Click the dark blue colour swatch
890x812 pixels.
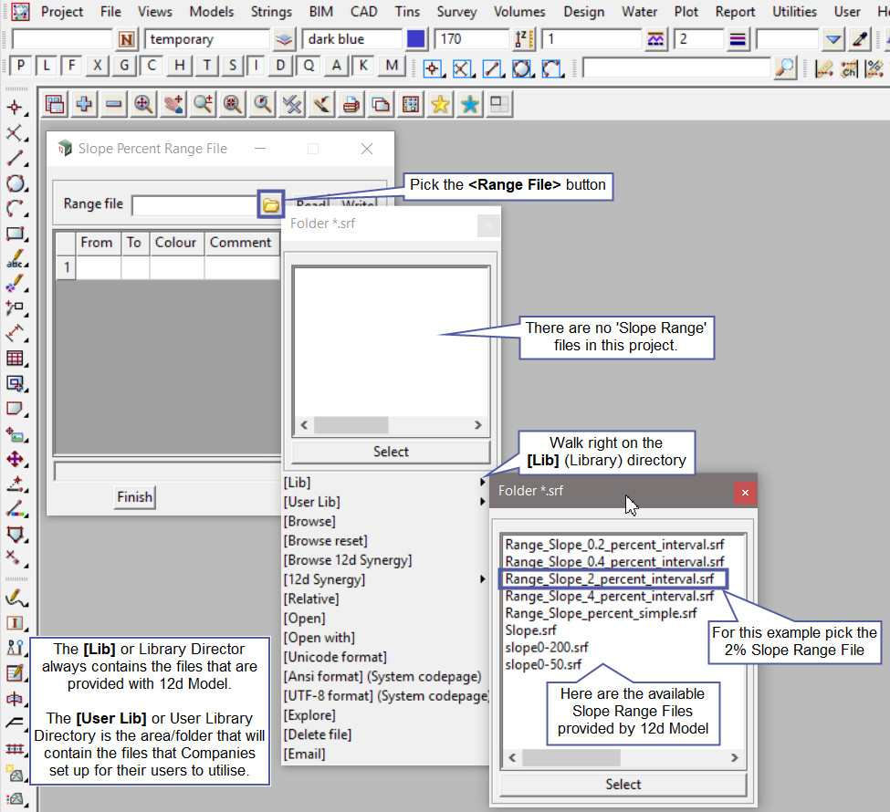[416, 39]
